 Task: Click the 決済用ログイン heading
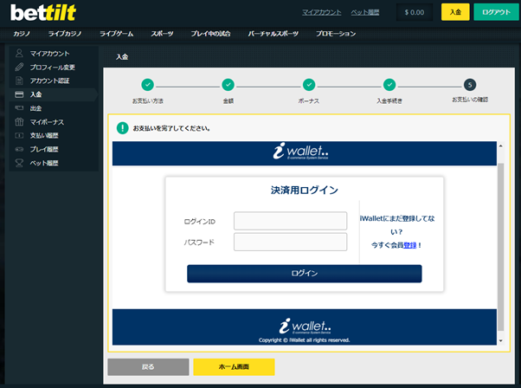[x=305, y=191]
